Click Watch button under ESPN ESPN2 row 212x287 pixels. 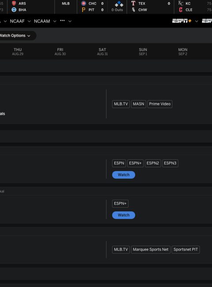(x=124, y=175)
